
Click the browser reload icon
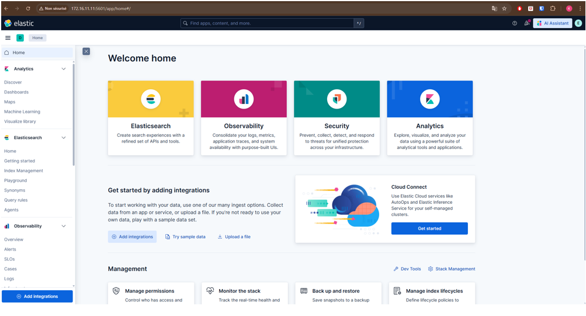[28, 8]
